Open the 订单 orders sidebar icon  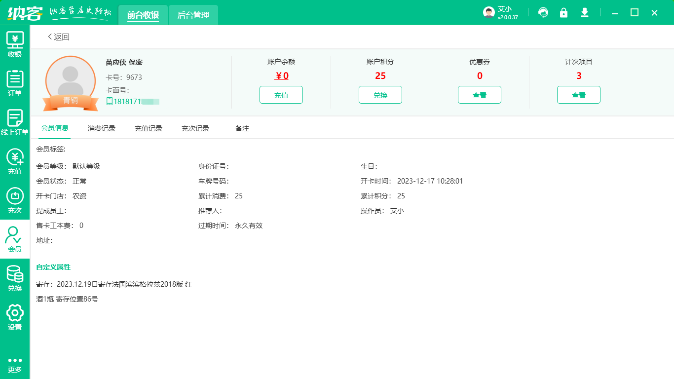[x=15, y=83]
